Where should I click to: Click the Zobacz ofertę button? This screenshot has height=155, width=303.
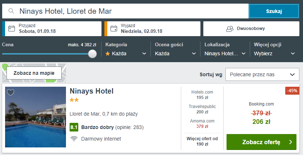tap(261, 142)
